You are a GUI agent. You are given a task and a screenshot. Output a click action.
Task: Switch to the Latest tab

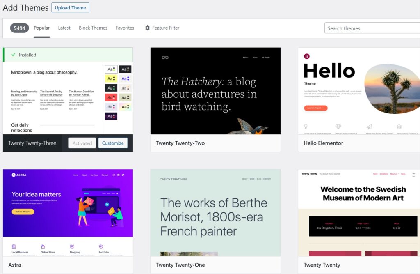point(64,28)
